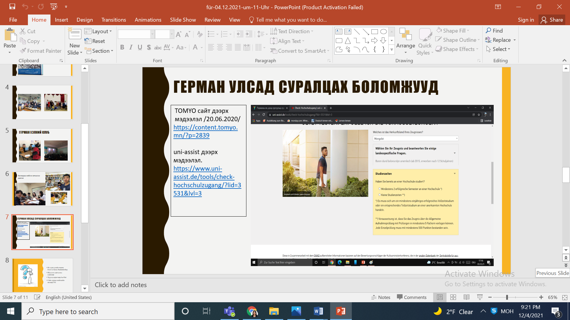Clear all formatting eraser icon
Viewport: 570px width, 320px height.
click(x=200, y=34)
